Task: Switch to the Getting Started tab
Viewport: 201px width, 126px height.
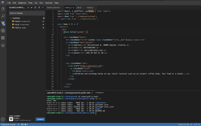Action: (53, 8)
